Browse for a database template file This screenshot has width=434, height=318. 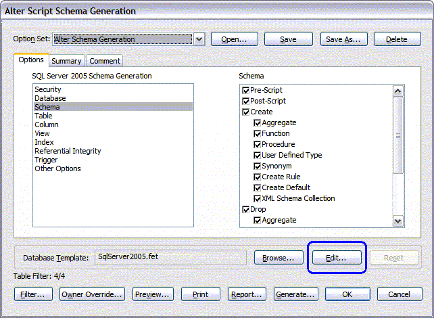279,258
